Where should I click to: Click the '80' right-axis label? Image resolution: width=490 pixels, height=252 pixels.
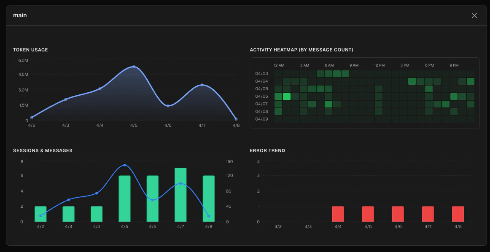(x=229, y=191)
